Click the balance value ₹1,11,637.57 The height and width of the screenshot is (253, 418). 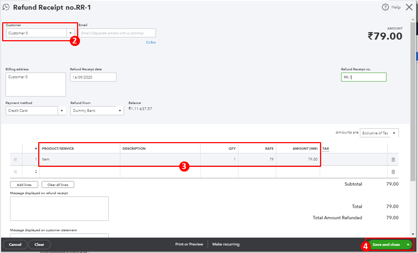click(140, 109)
